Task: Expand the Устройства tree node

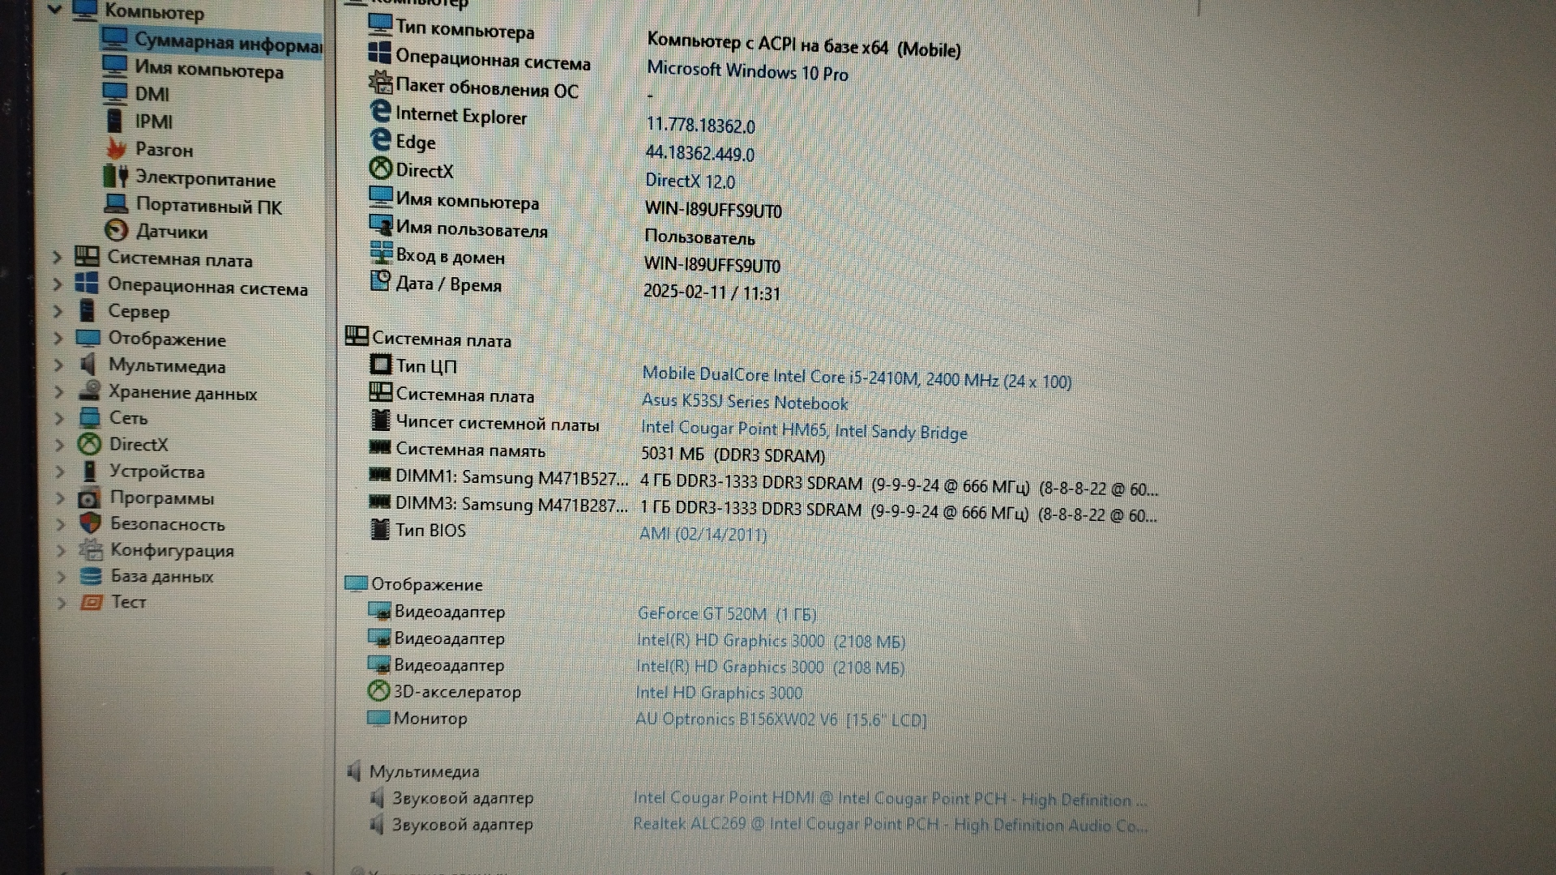Action: click(x=60, y=472)
